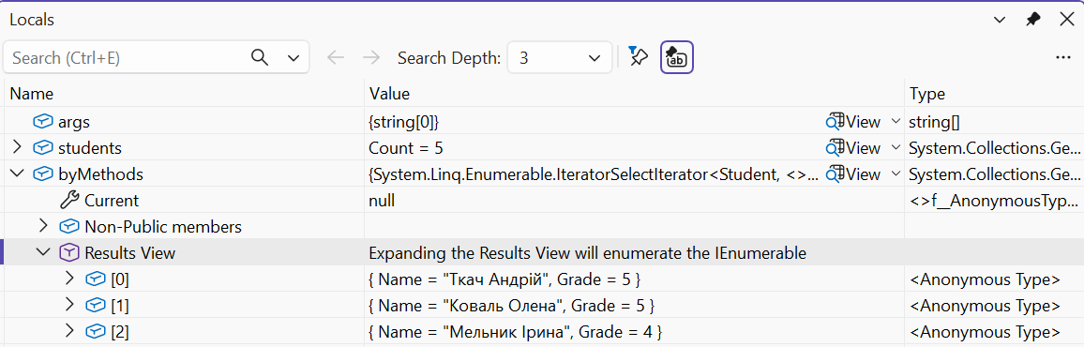
Task: Click the System.Linq.Enumerable.IteratorSelectIterator value
Action: (594, 174)
